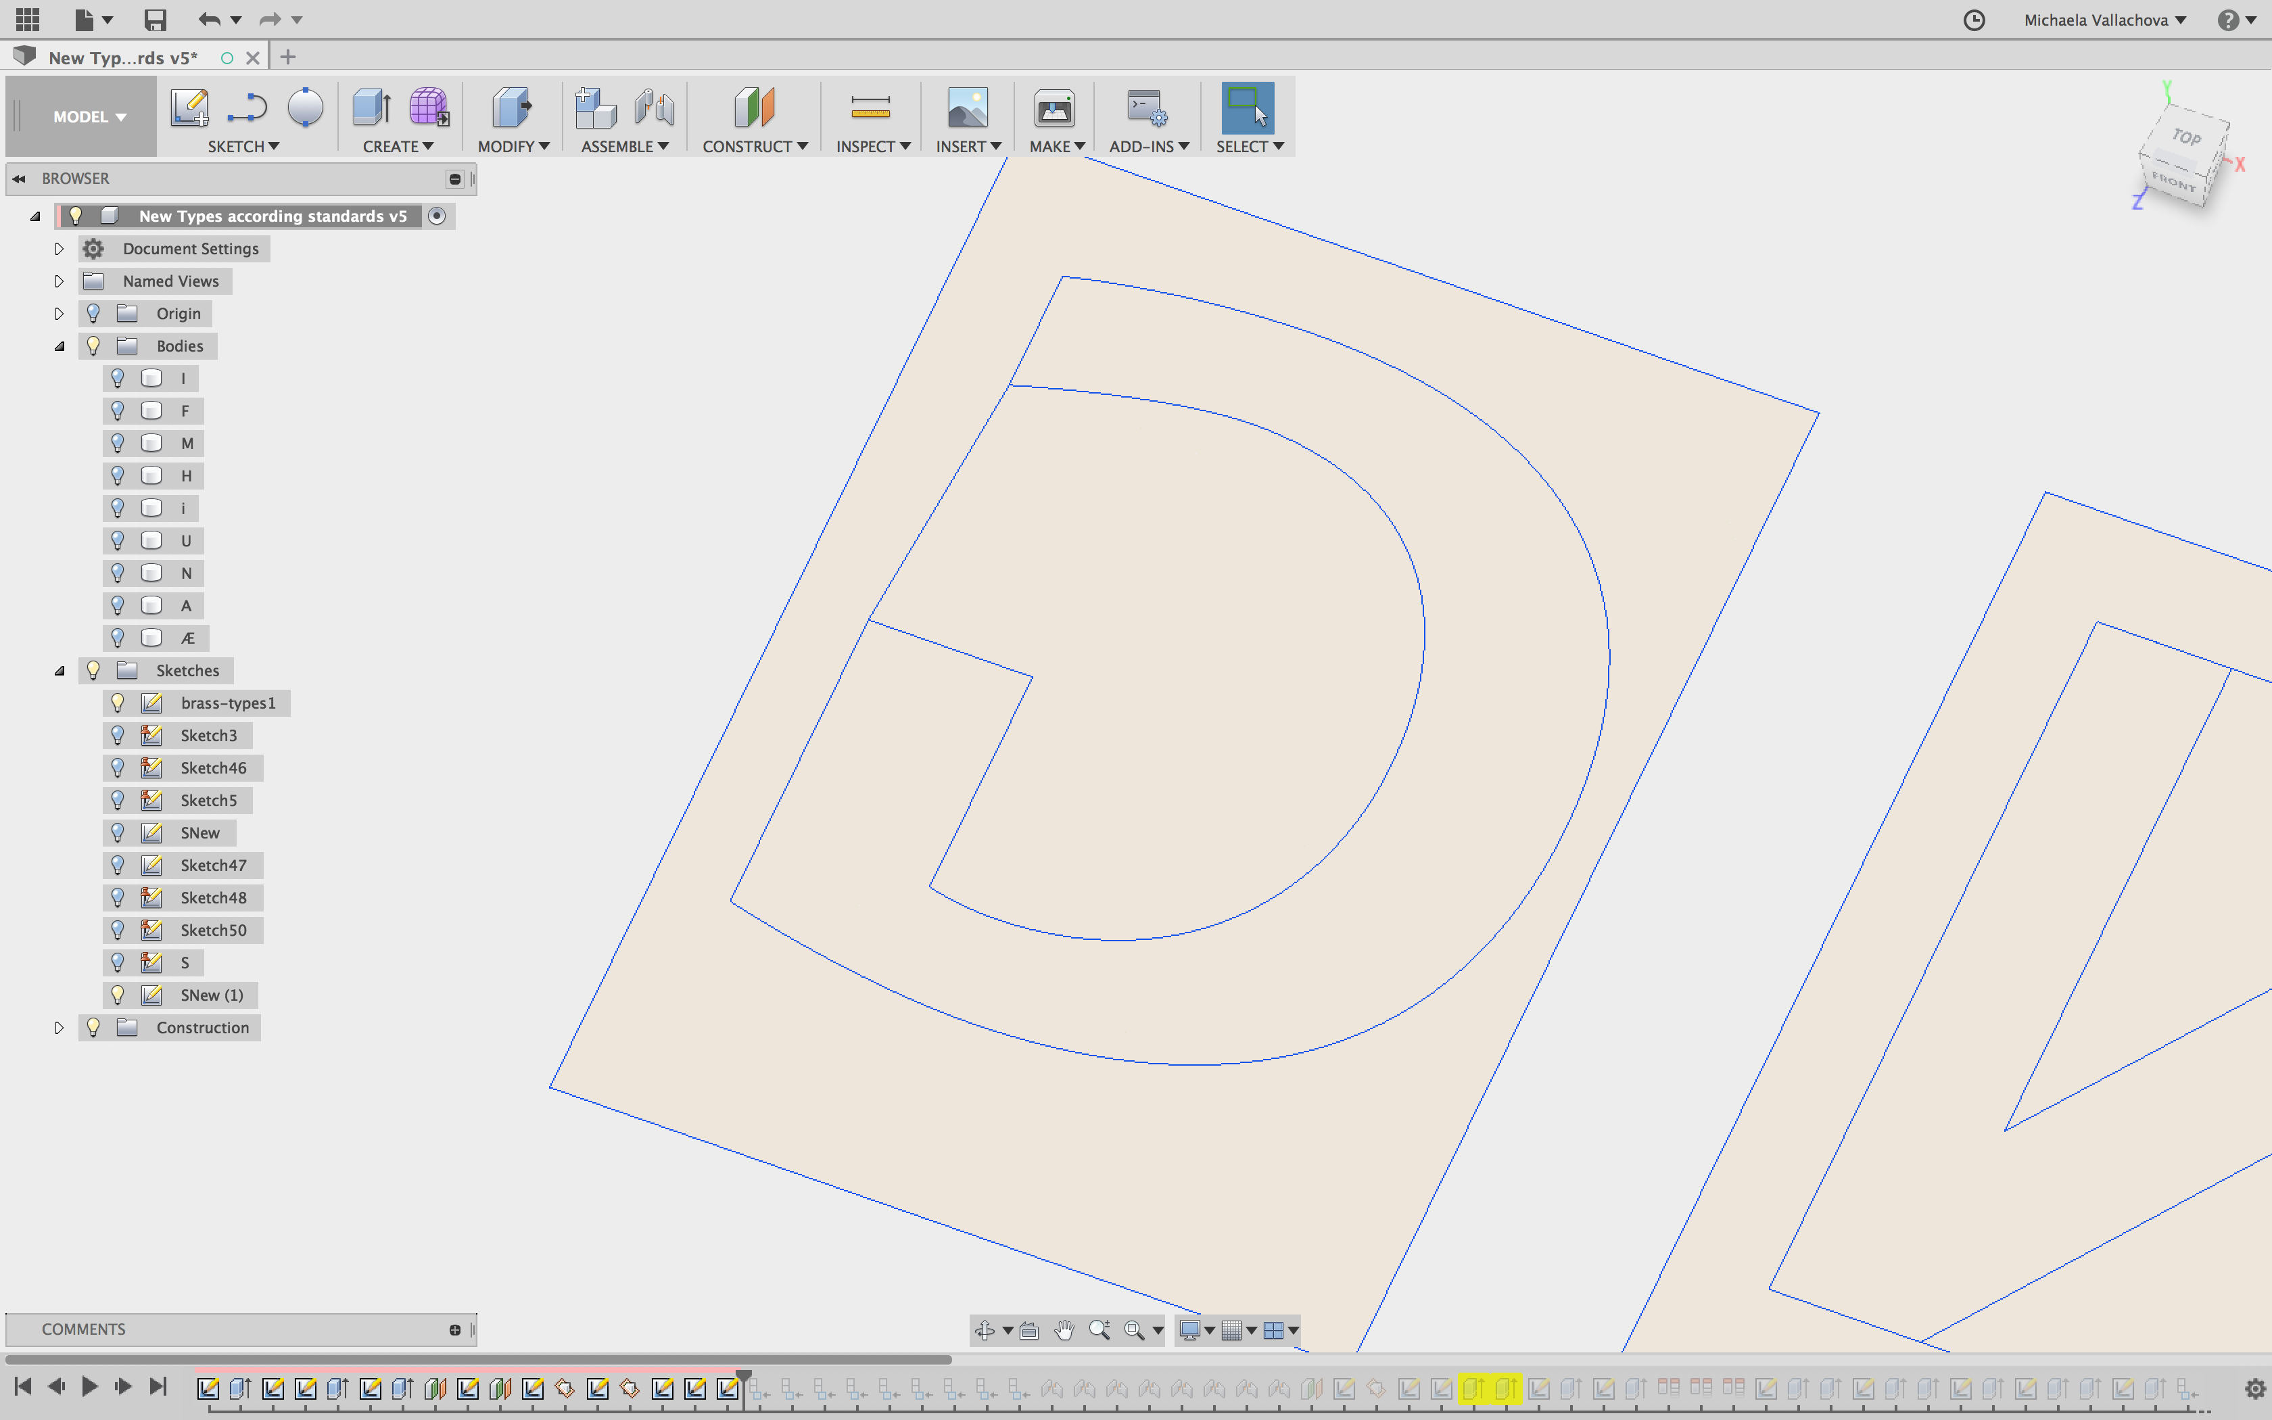Toggle visibility of SNew (1) sketch
The width and height of the screenshot is (2272, 1420).
coord(118,995)
